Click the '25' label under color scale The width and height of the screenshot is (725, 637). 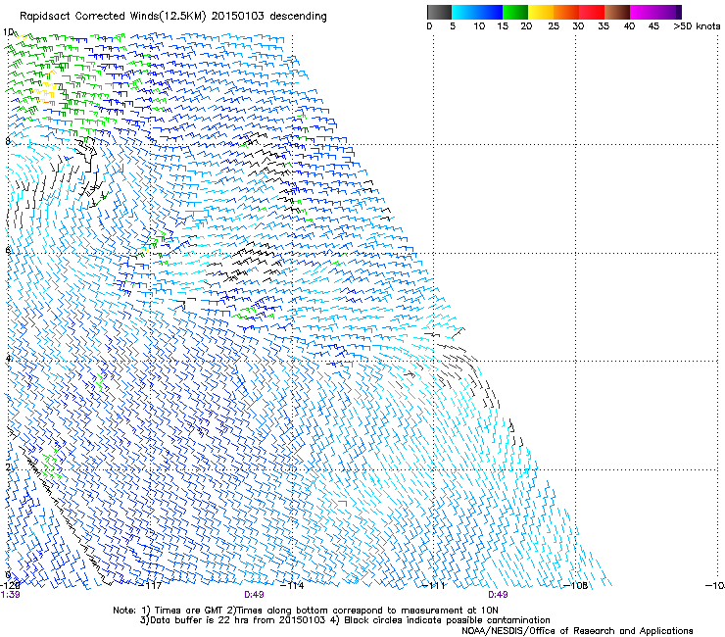point(554,26)
